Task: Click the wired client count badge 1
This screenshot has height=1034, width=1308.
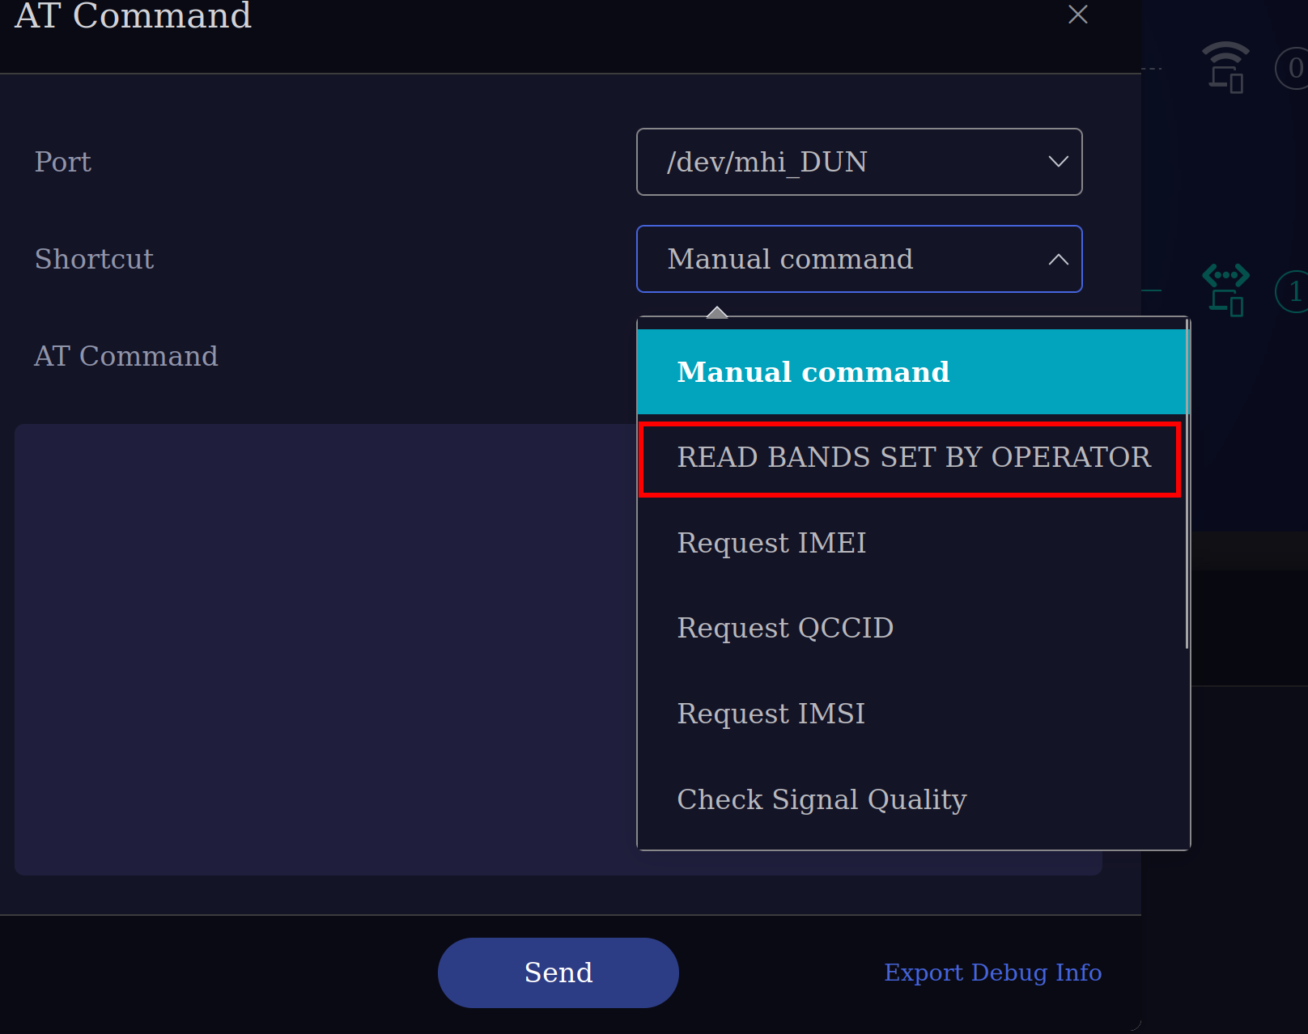Action: pyautogui.click(x=1294, y=291)
